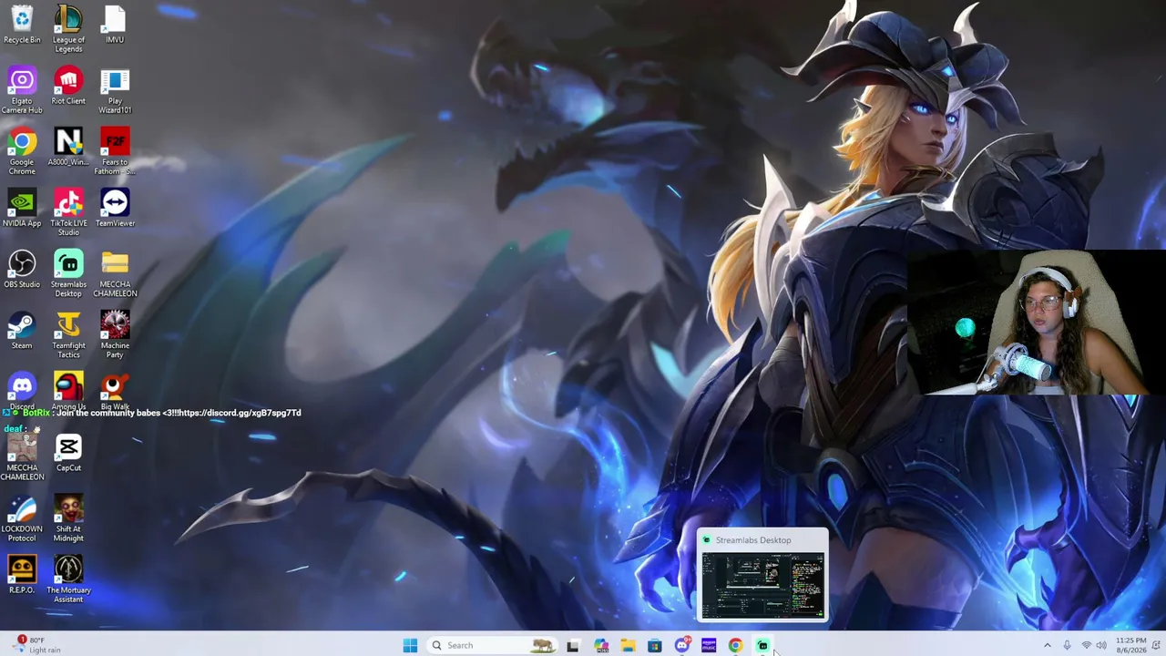This screenshot has height=656, width=1166.
Task: Open the Steam desktop shortcut
Action: [x=22, y=331]
